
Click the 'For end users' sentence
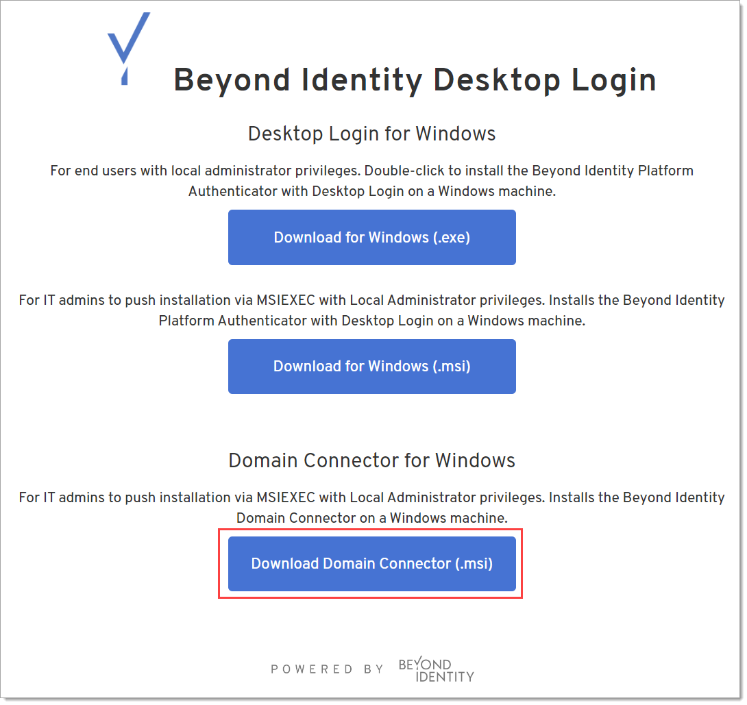[206, 171]
